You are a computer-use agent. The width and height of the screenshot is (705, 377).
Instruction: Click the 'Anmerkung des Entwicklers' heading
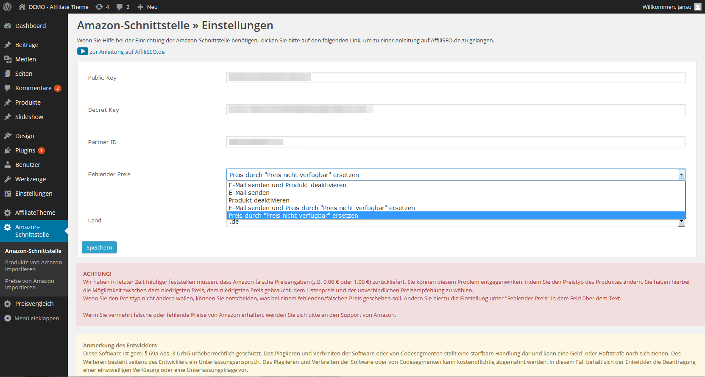120,345
